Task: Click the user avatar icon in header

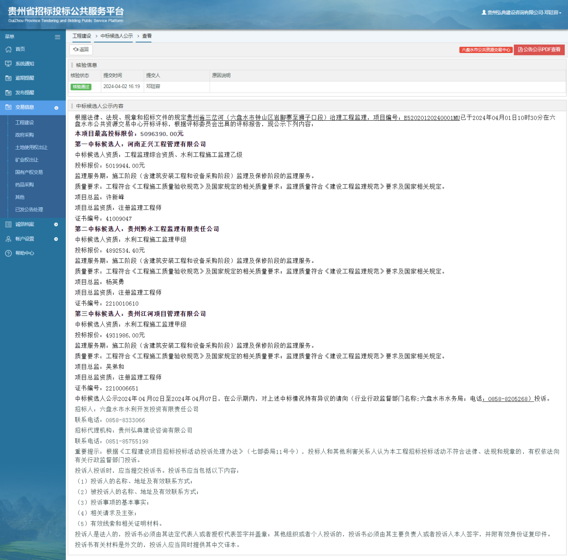Action: [x=484, y=12]
